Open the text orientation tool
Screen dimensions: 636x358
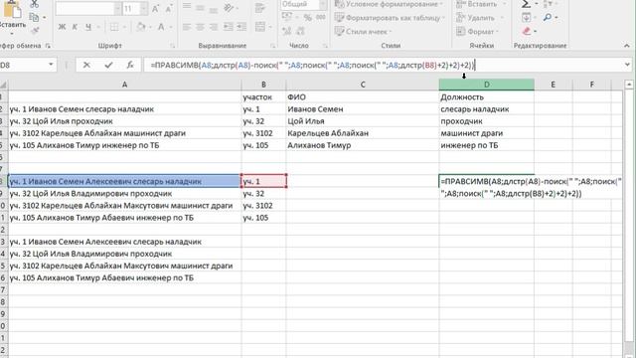(x=230, y=7)
